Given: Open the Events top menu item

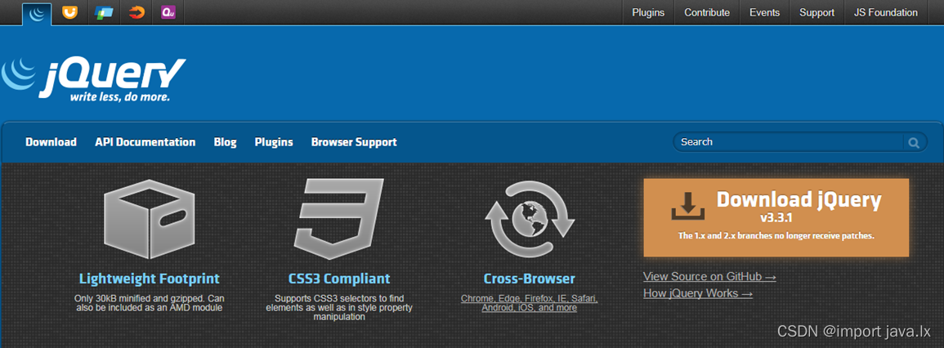Looking at the screenshot, I should (x=764, y=12).
